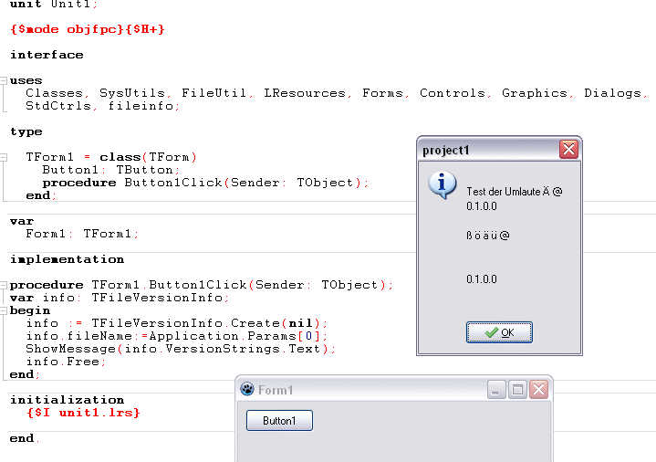Click the OK button in project1 dialog
The width and height of the screenshot is (656, 462).
click(499, 332)
